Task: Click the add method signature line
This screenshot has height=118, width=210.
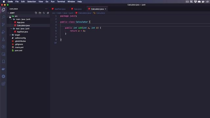Action: (83, 28)
